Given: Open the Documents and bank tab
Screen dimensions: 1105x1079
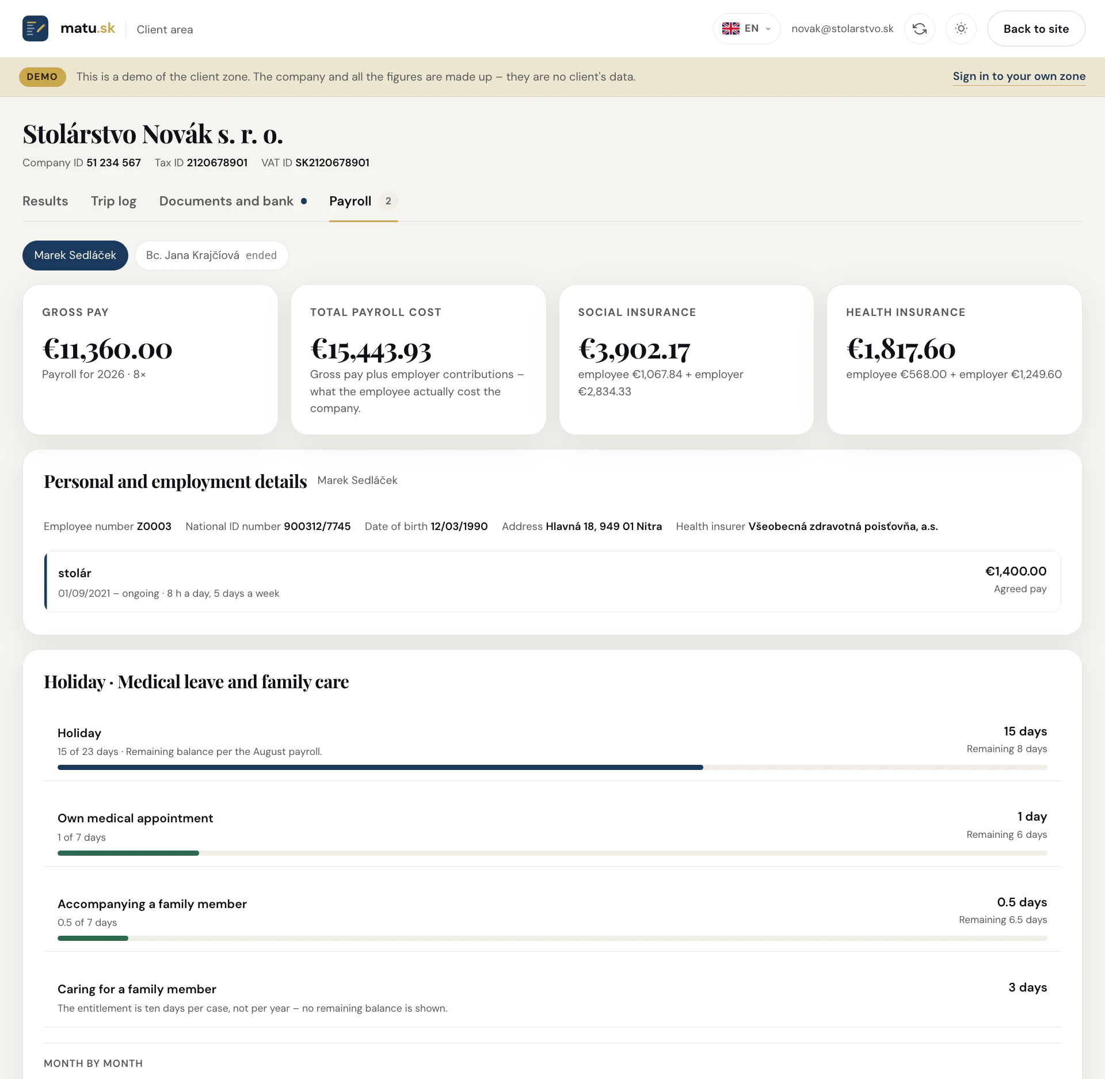Looking at the screenshot, I should [233, 201].
